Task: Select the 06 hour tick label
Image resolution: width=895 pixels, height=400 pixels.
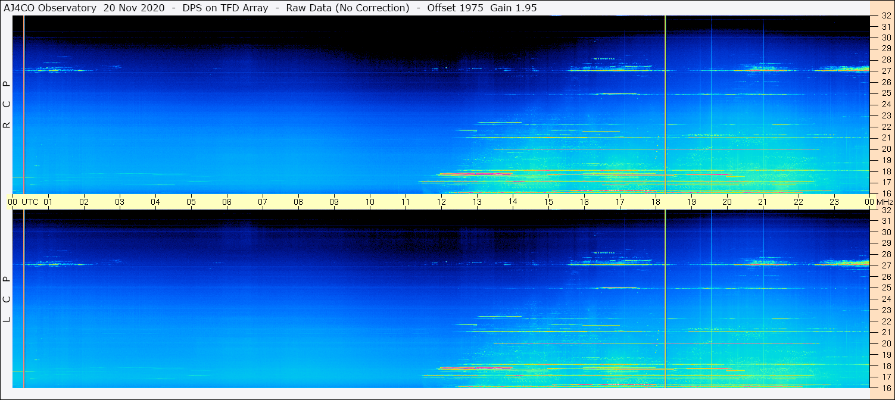Action: point(227,202)
